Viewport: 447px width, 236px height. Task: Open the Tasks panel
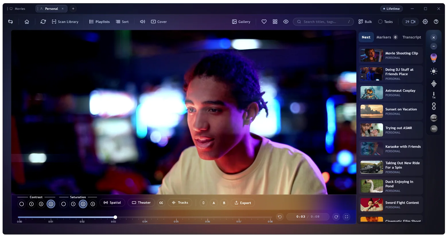[x=385, y=22]
